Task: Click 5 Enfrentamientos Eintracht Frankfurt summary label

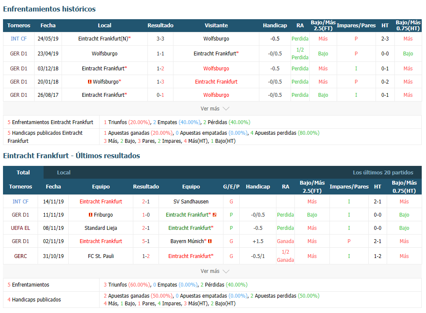Action: point(50,122)
